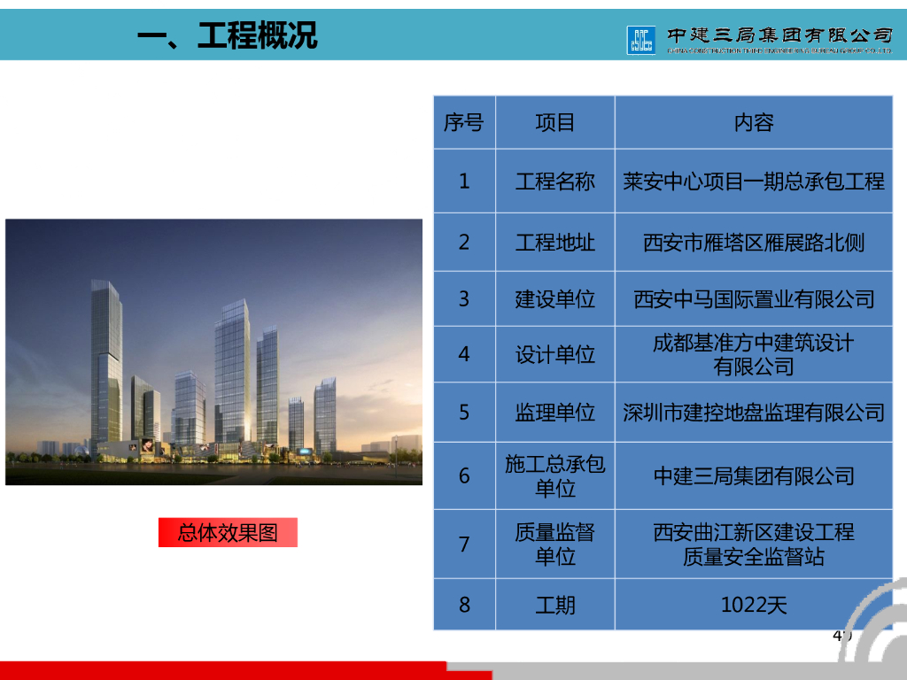907x680 pixels.
Task: Click row number 5 cell
Action: pyautogui.click(x=464, y=413)
